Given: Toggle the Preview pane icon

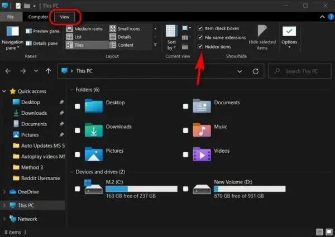Looking at the screenshot, I should 28,31.
